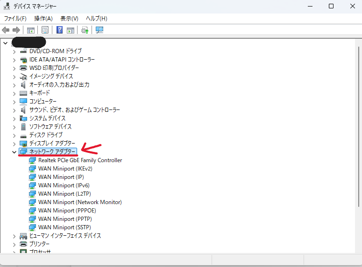Open the 操作(A) menu

coord(43,19)
